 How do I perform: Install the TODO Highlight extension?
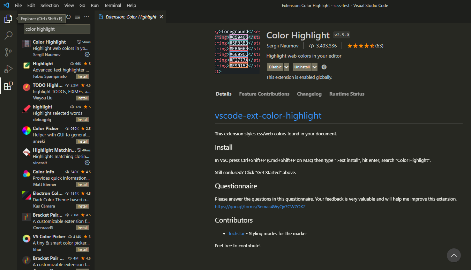point(83,98)
